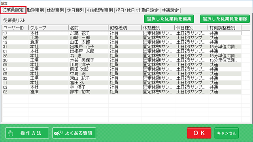Select employee 水谷 美保子
Screen dimensions: 253x142
pos(82,60)
